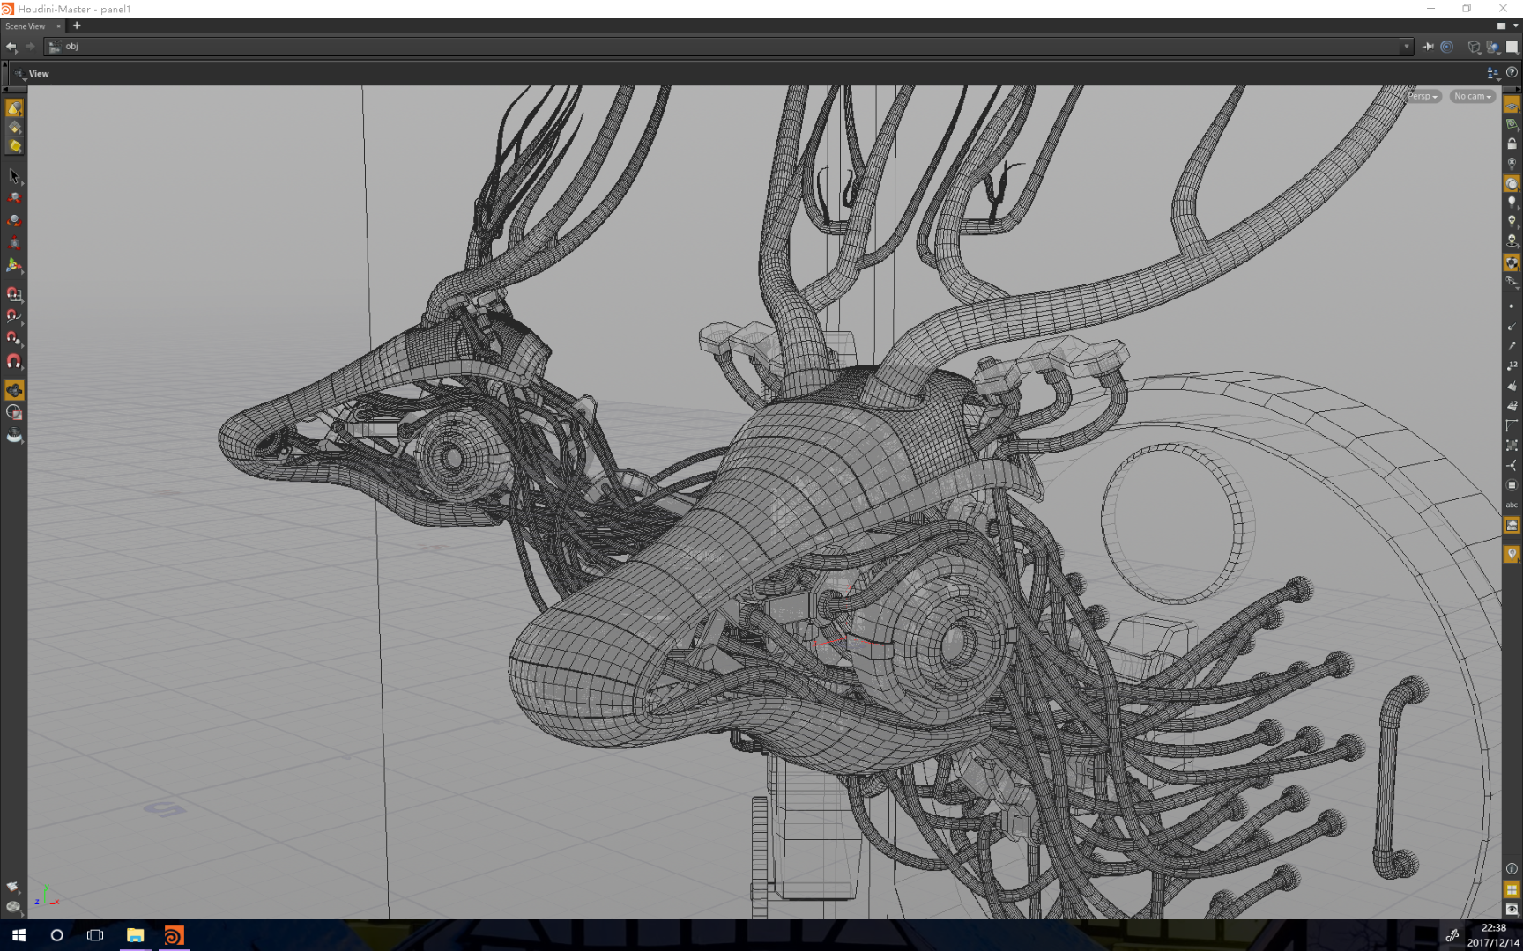Image resolution: width=1523 pixels, height=951 pixels.
Task: Switch to the Scene View tab
Action: click(26, 26)
